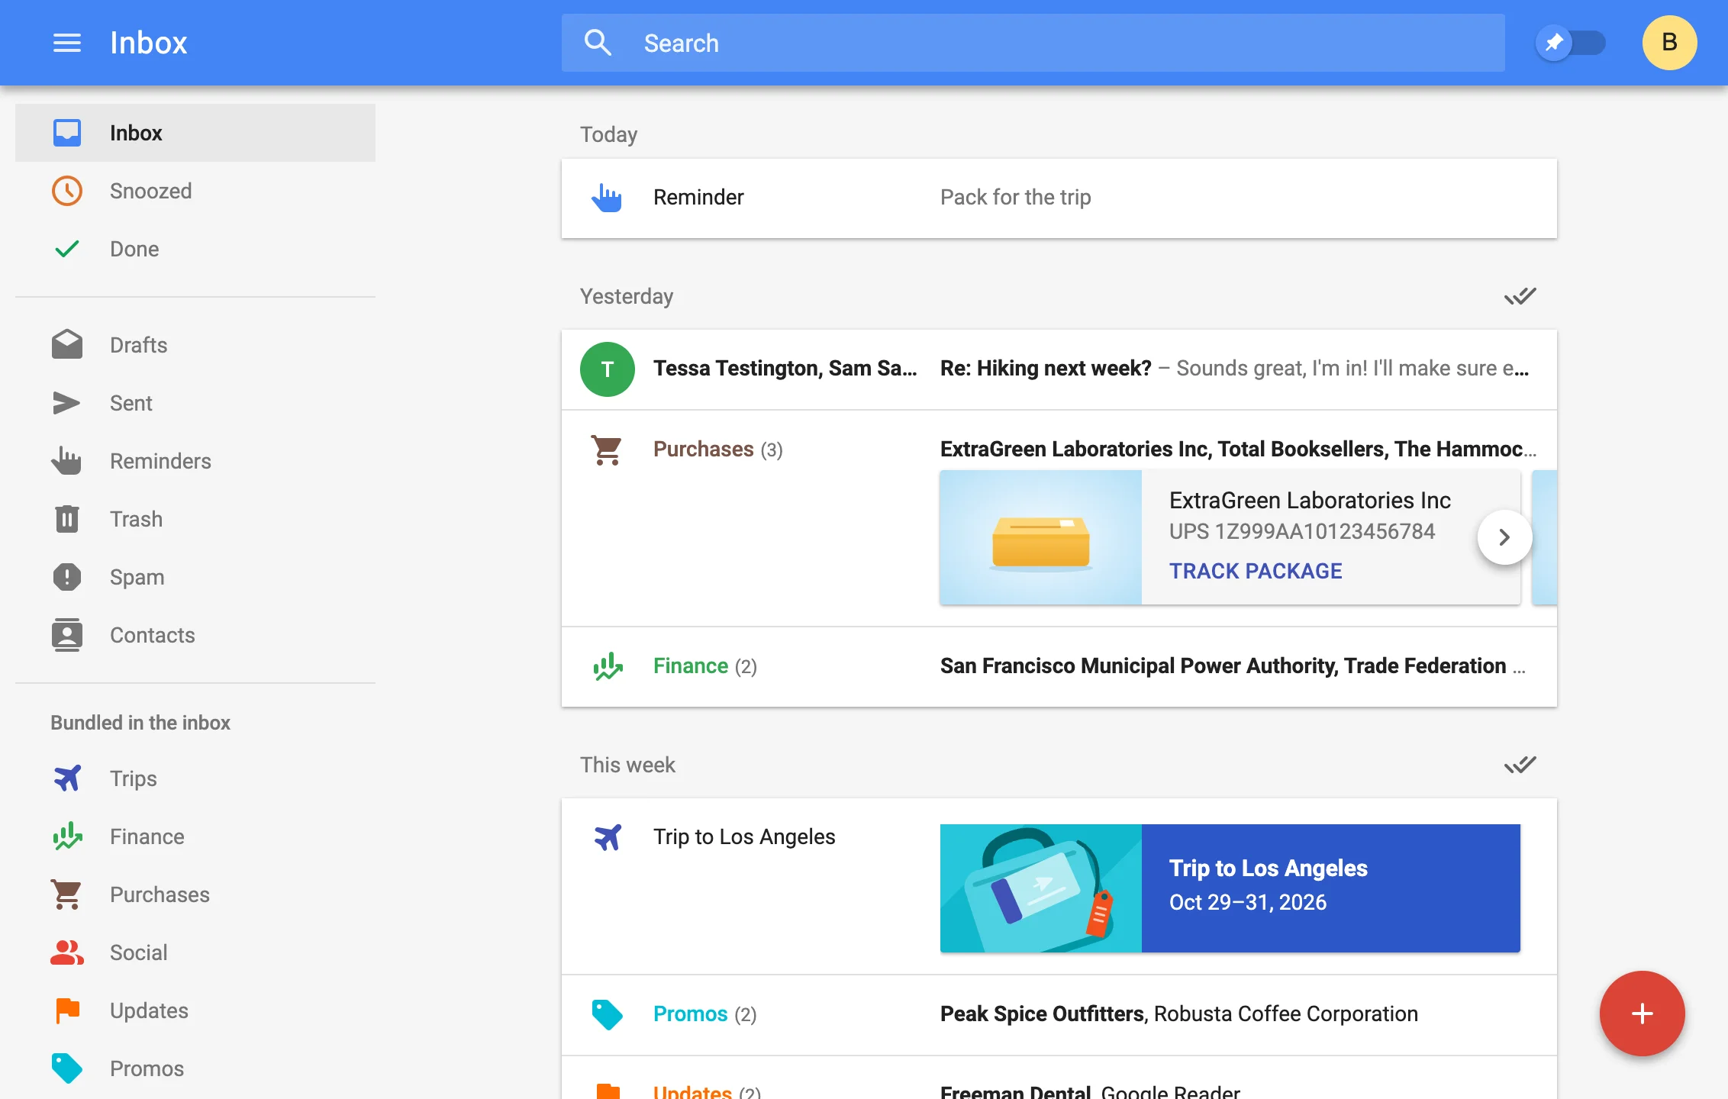Open the hamburger main menu
The height and width of the screenshot is (1099, 1728).
tap(67, 43)
